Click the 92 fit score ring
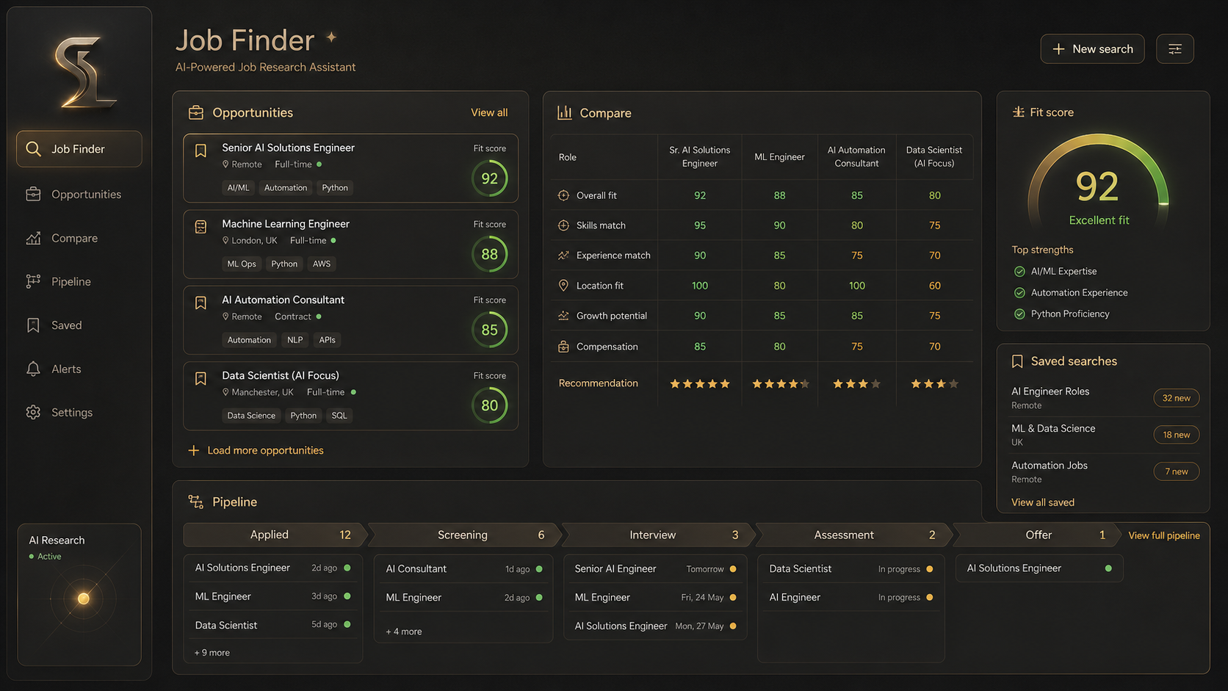Screen dimensions: 1228x691 489,178
